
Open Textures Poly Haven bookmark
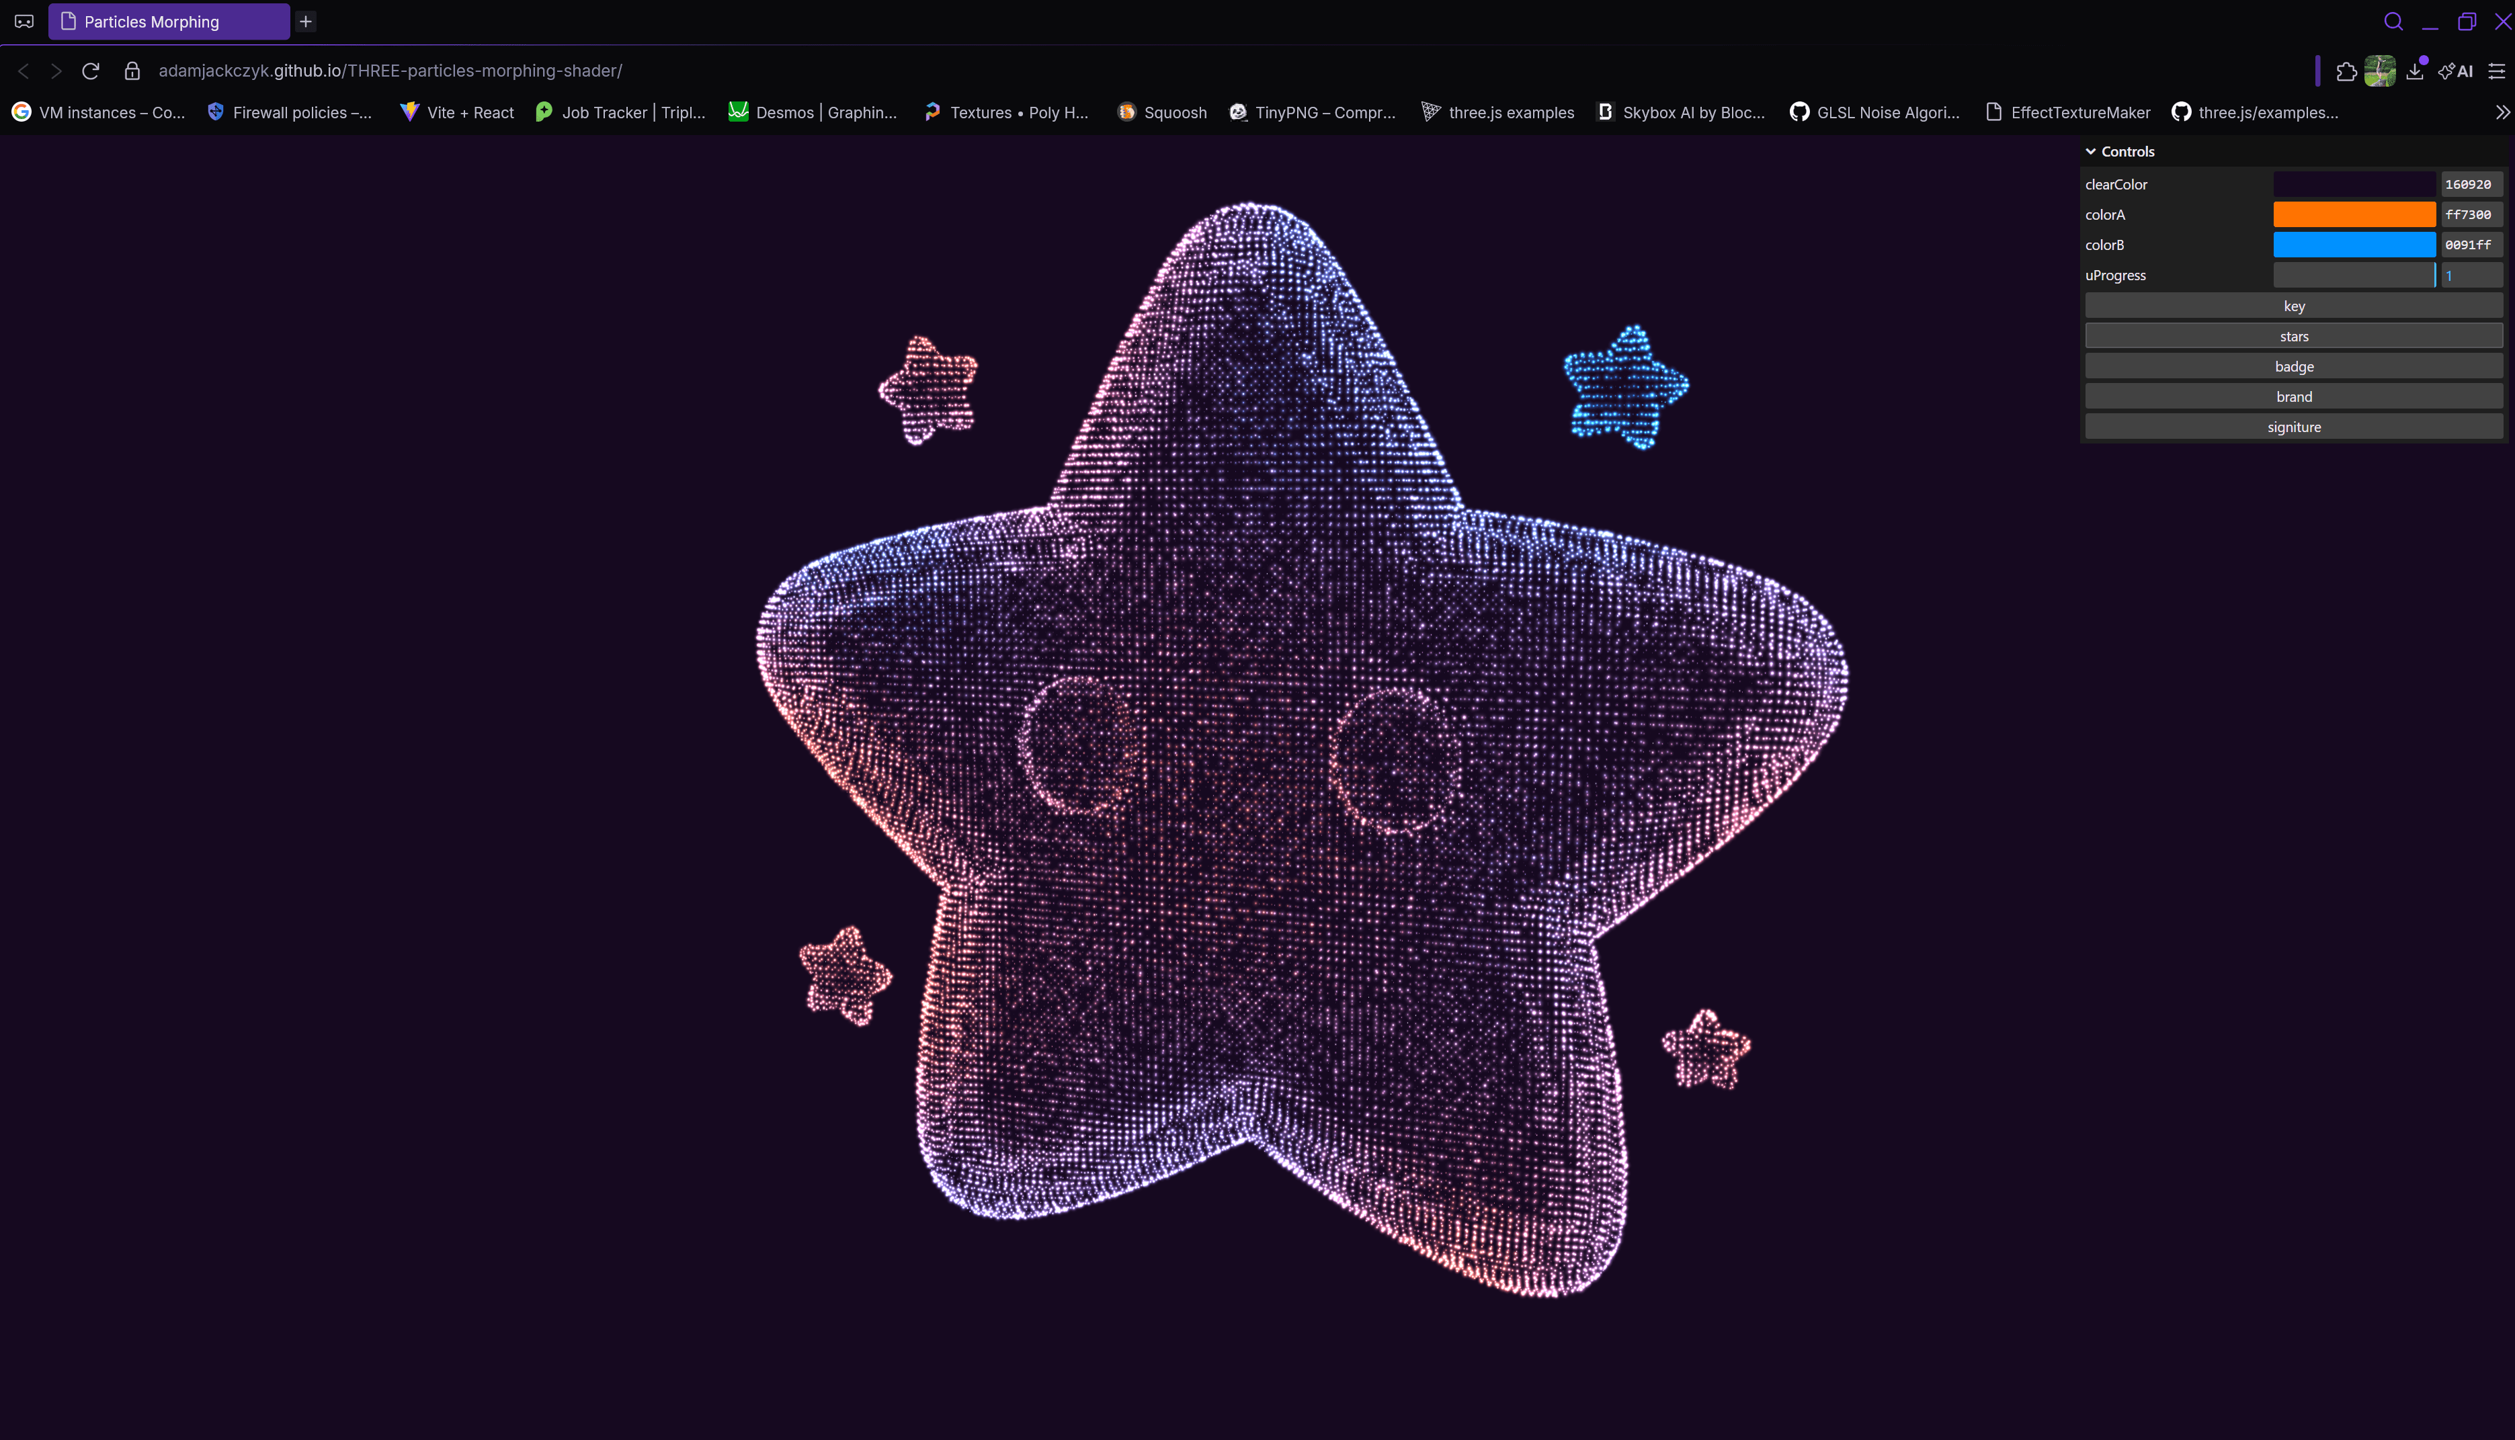click(1006, 113)
